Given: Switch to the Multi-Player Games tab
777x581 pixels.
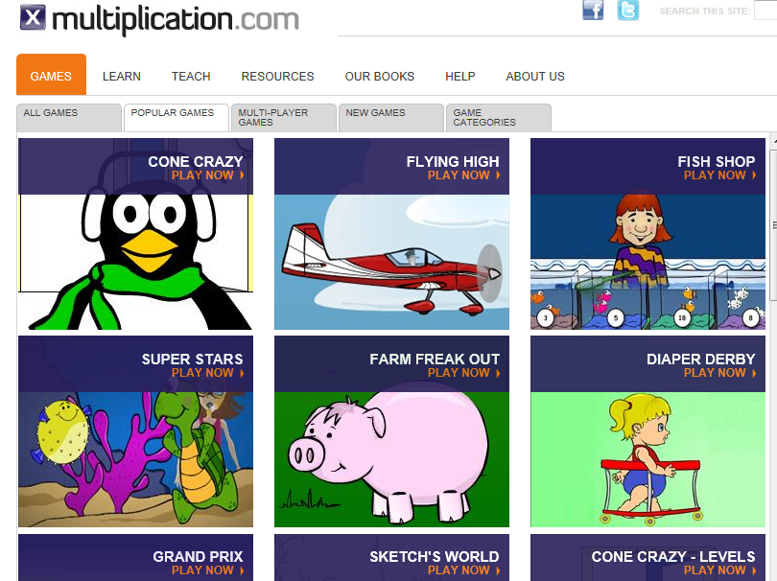Looking at the screenshot, I should click(x=283, y=117).
